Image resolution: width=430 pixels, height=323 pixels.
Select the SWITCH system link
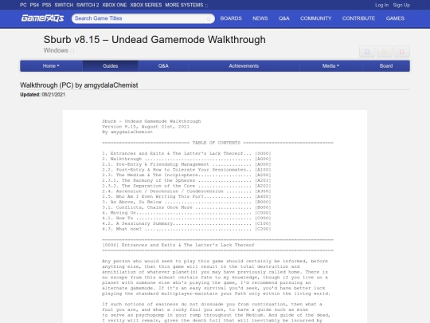64,5
